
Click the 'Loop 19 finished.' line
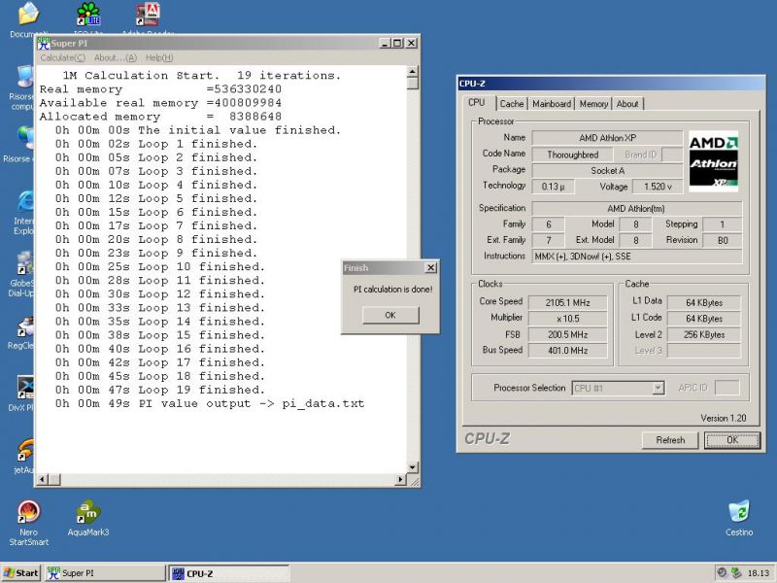160,390
